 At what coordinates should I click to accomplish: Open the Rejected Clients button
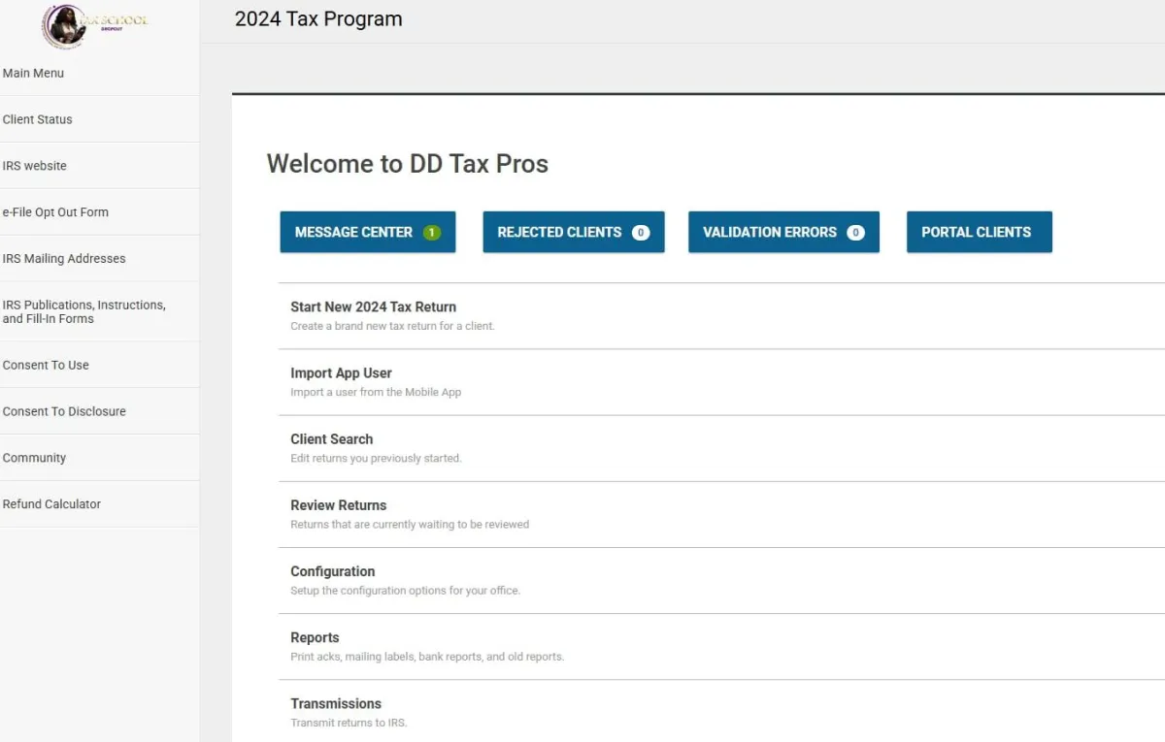574,233
